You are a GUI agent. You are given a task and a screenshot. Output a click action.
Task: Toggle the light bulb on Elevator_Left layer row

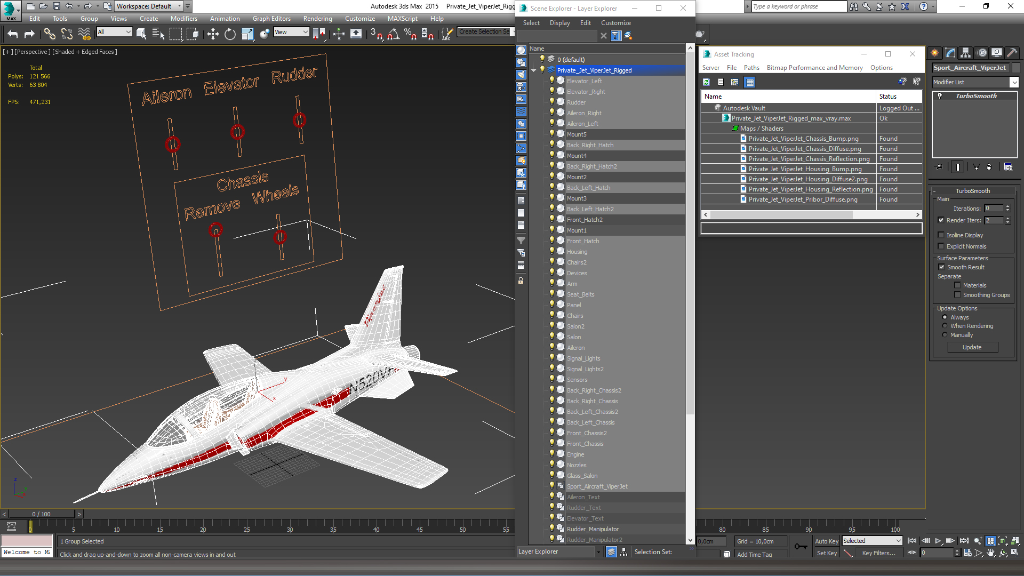point(552,81)
